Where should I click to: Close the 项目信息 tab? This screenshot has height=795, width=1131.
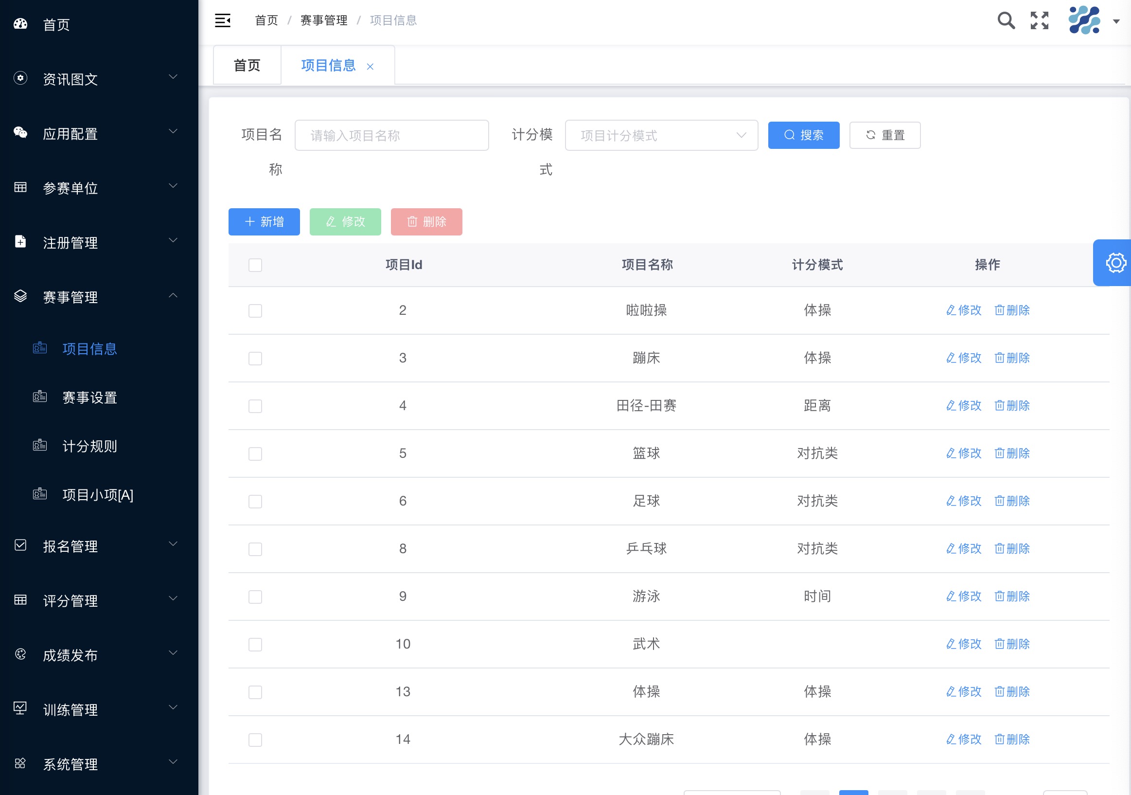coord(370,67)
